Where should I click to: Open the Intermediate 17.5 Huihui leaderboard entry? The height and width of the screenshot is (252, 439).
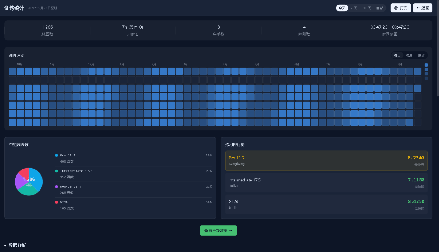[x=326, y=183]
